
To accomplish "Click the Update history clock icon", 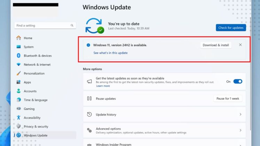I will 89,114.
